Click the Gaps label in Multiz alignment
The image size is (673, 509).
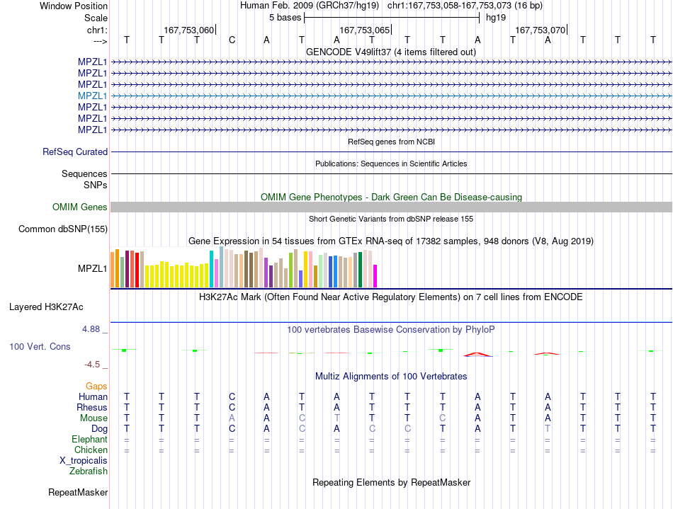pyautogui.click(x=96, y=387)
